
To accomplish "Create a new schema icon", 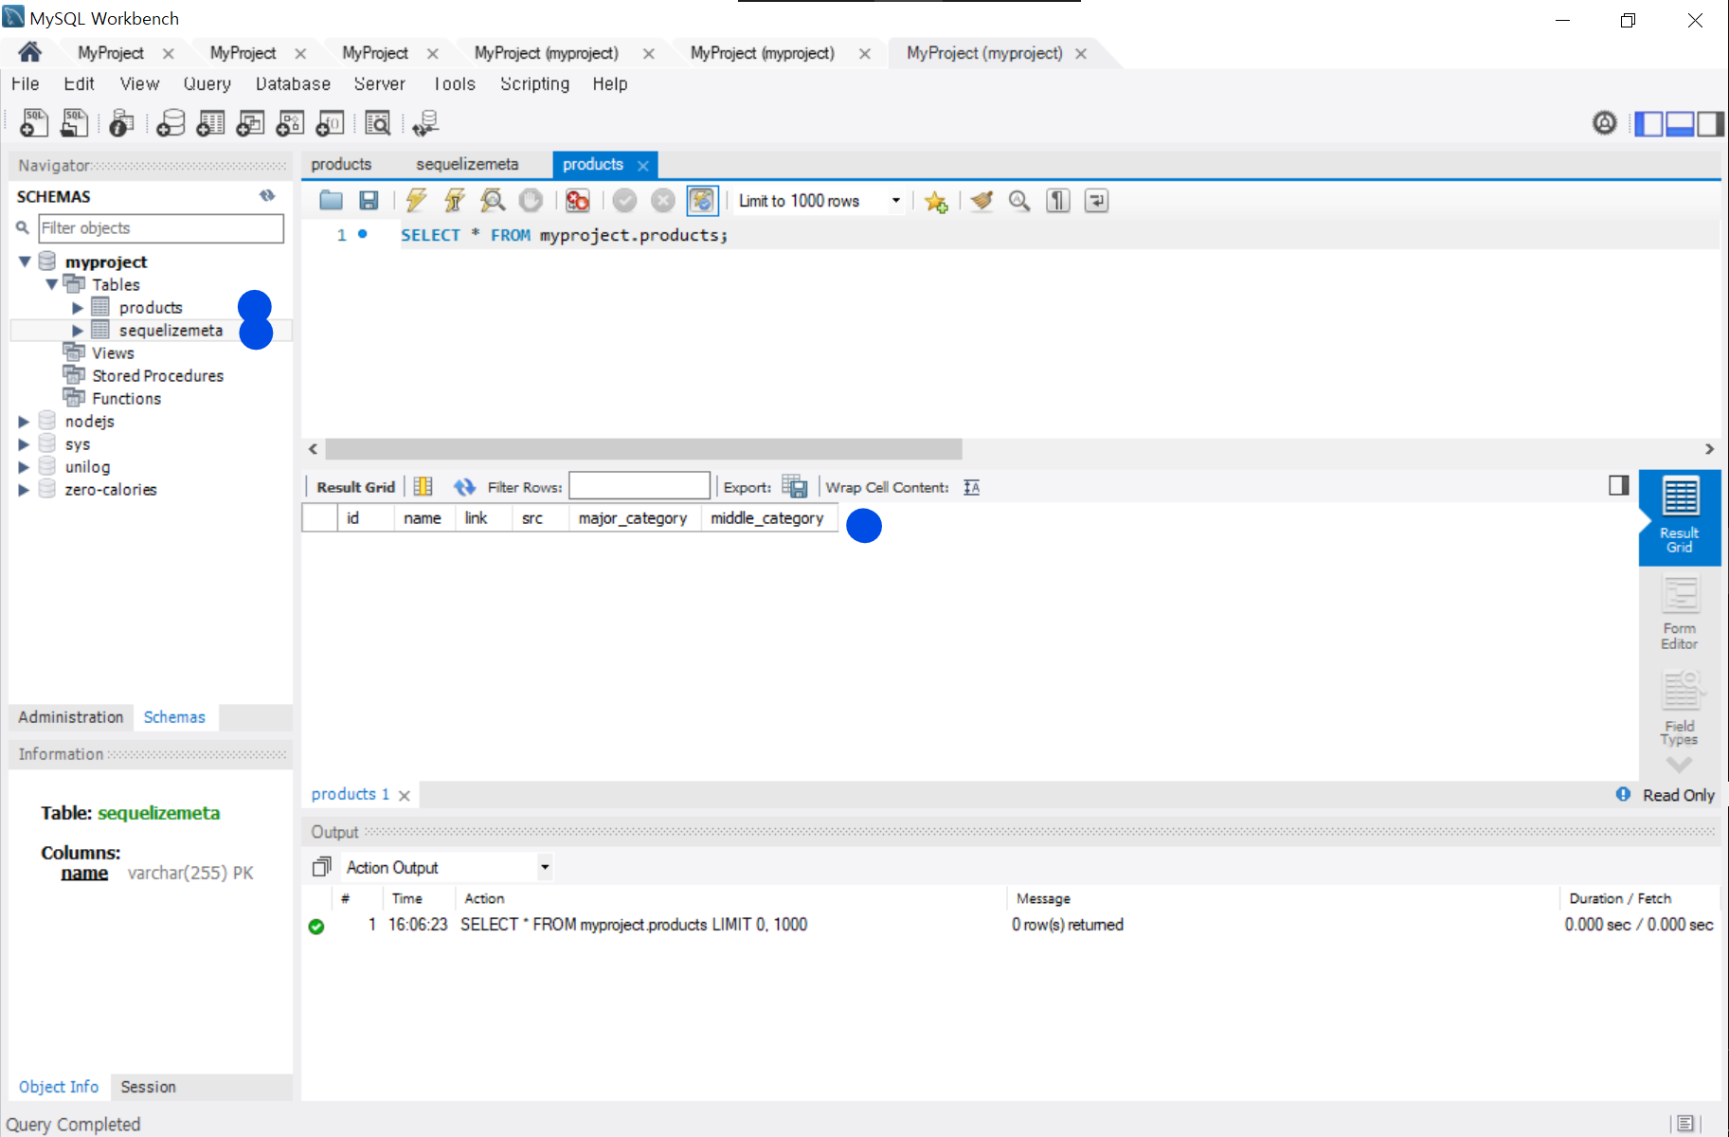I will click(x=171, y=123).
